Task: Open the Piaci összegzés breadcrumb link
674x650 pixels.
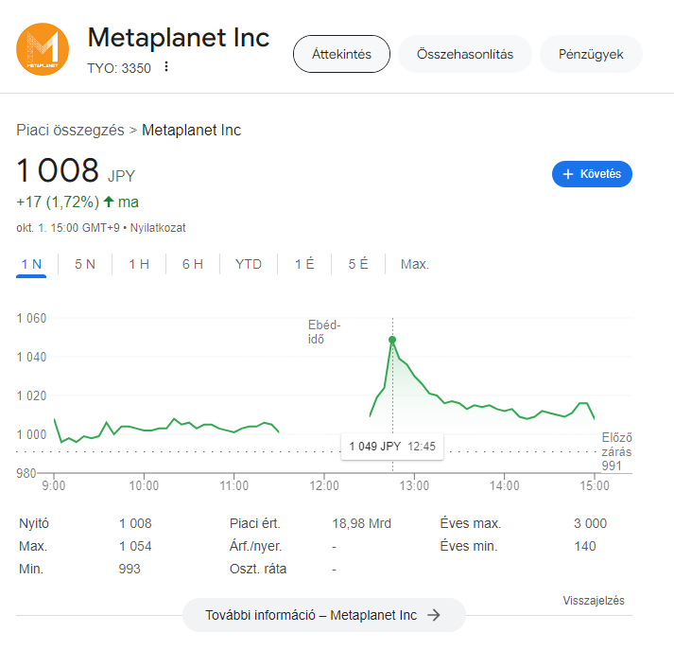Action: tap(70, 130)
